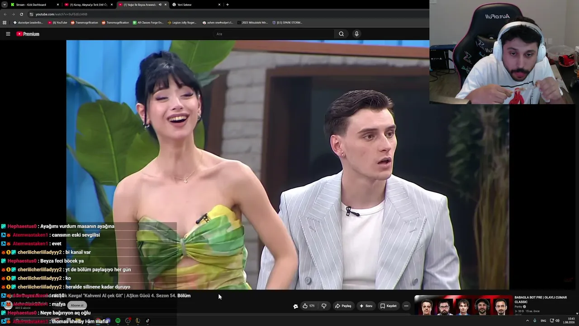Switch to the 'Yeni Sekme' tab
This screenshot has width=579, height=326.
pos(195,5)
